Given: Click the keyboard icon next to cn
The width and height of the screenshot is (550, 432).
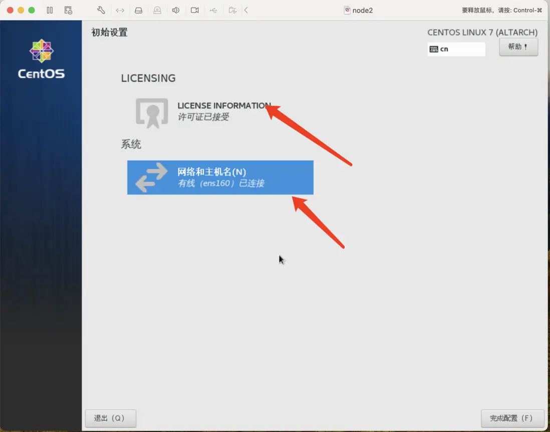Looking at the screenshot, I should pyautogui.click(x=434, y=49).
